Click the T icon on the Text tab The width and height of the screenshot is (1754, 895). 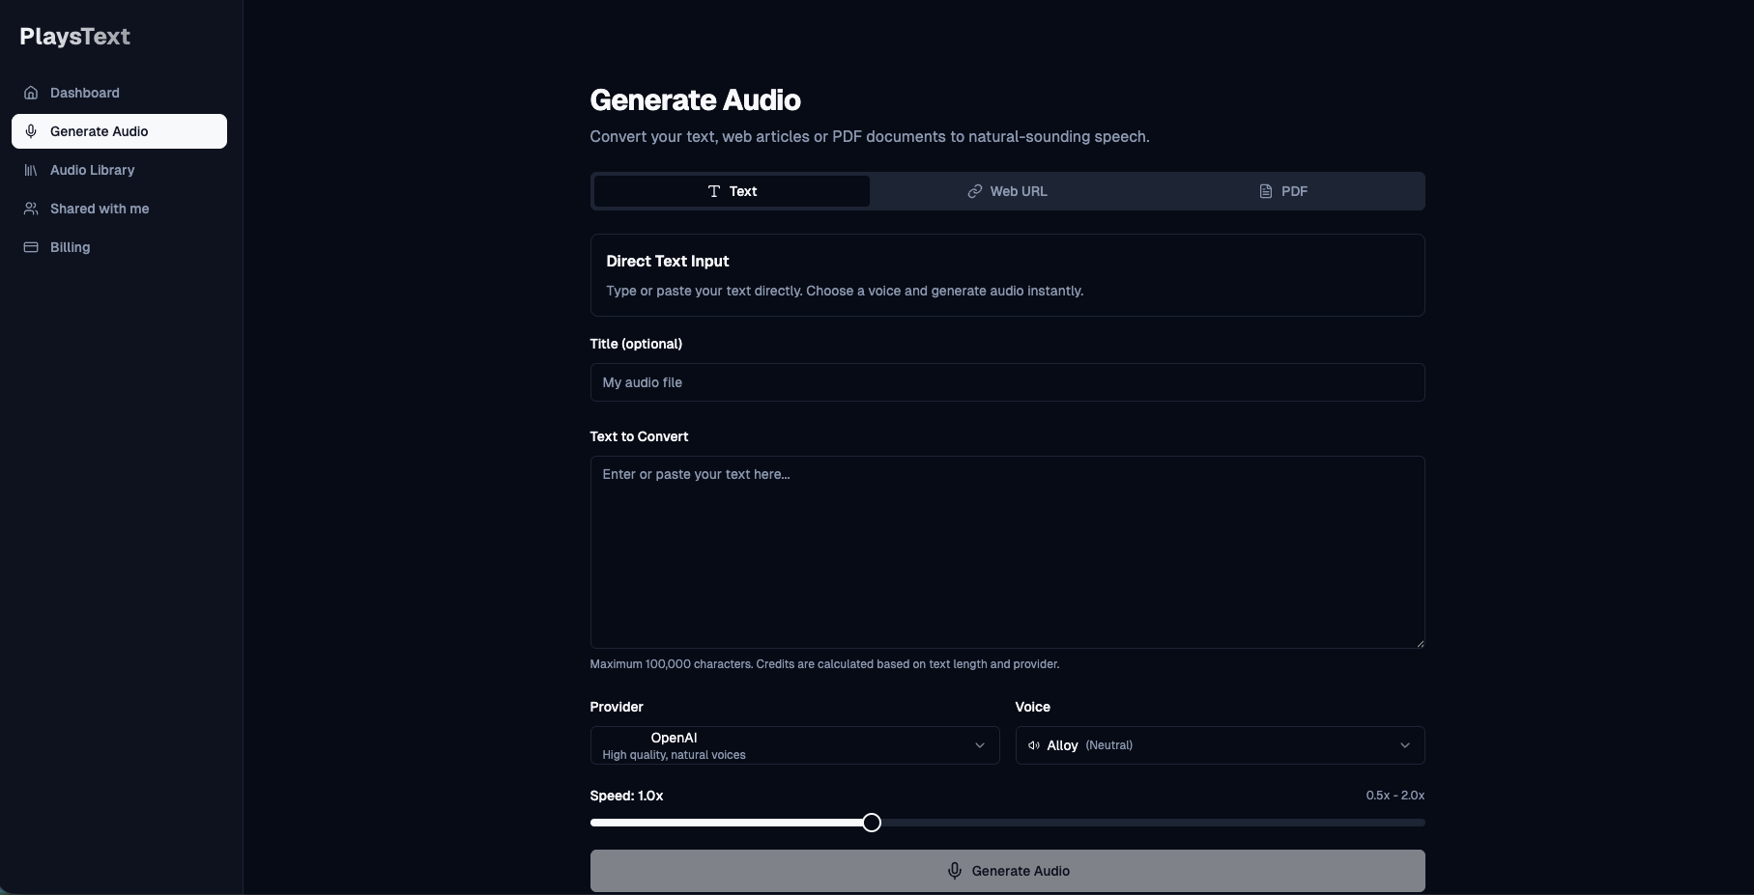pos(713,191)
